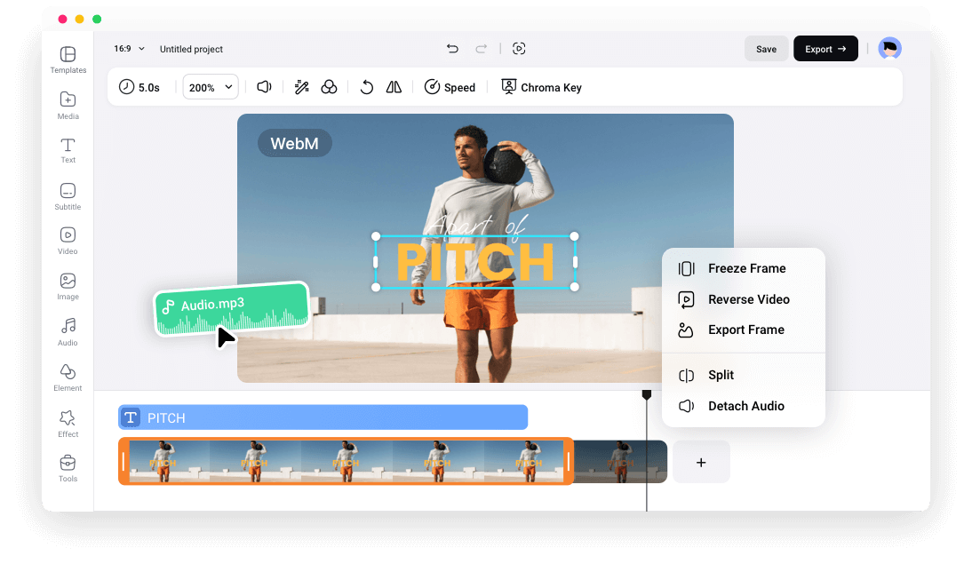Click the Export button
The width and height of the screenshot is (972, 564).
click(x=825, y=48)
